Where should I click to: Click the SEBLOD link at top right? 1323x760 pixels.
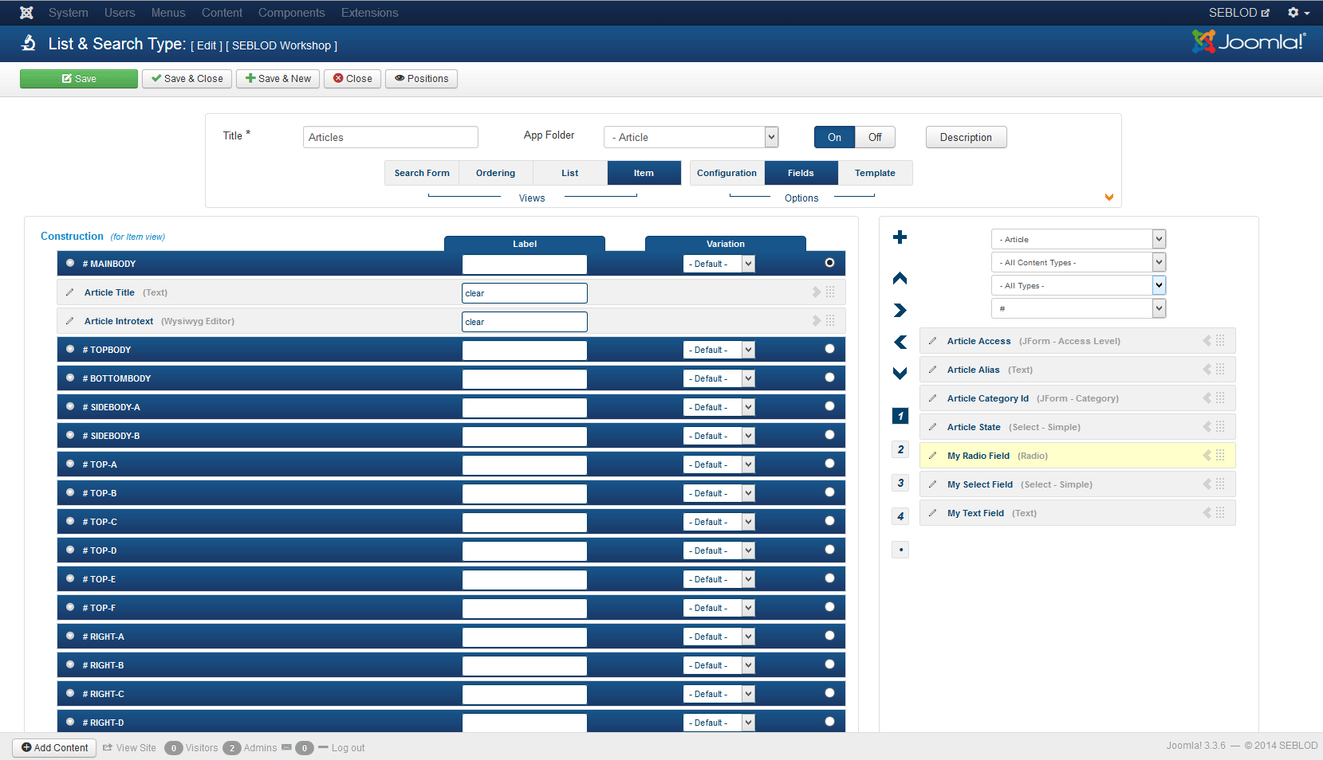tap(1238, 13)
